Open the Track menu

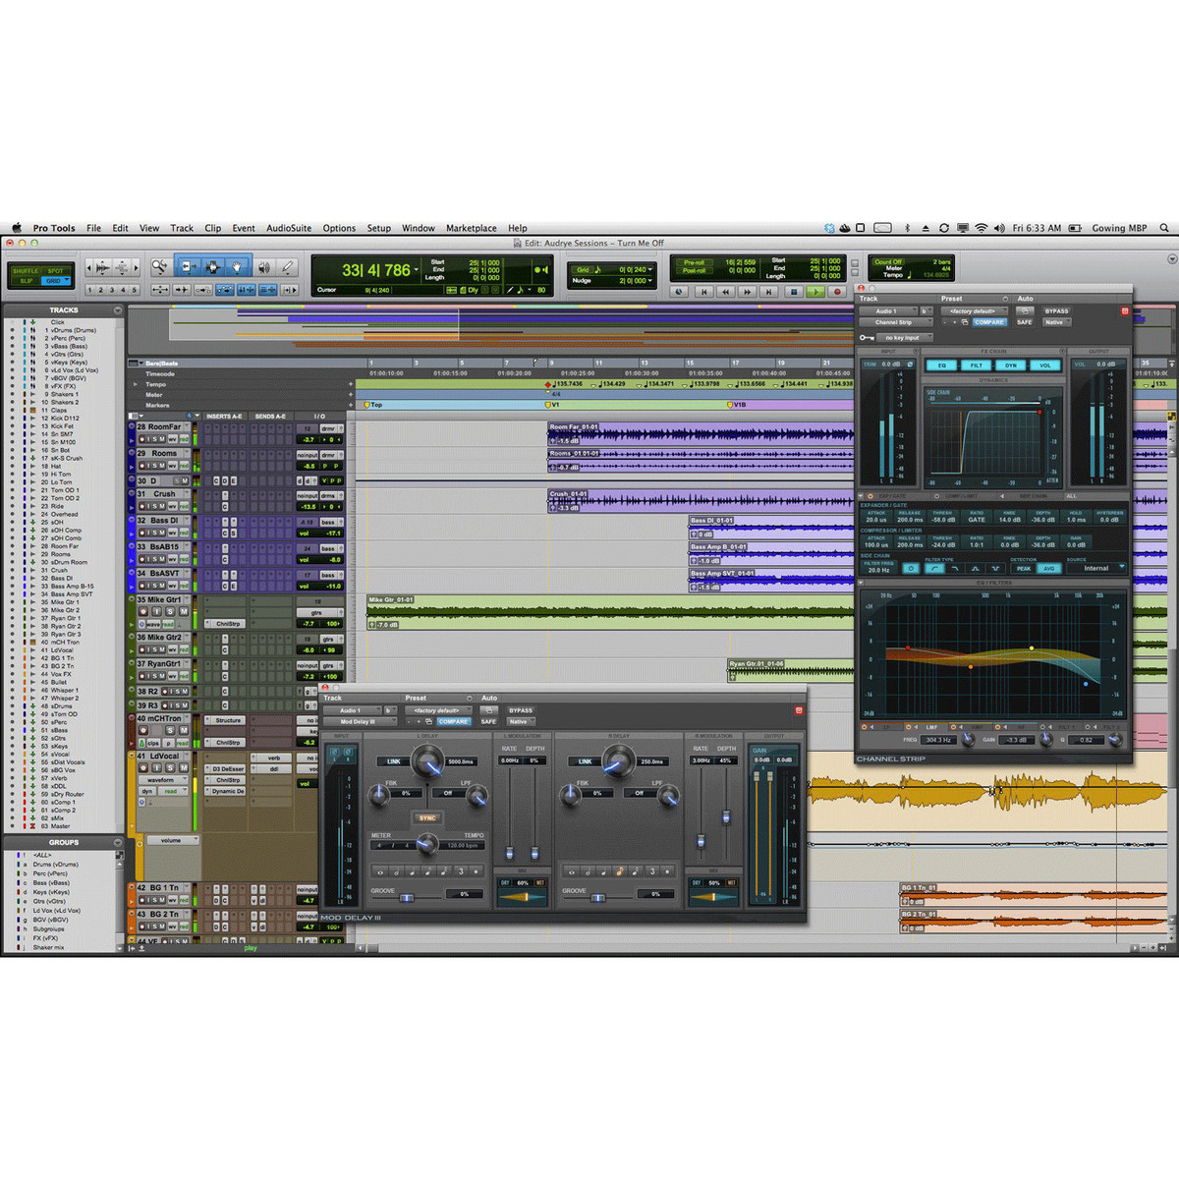click(182, 228)
